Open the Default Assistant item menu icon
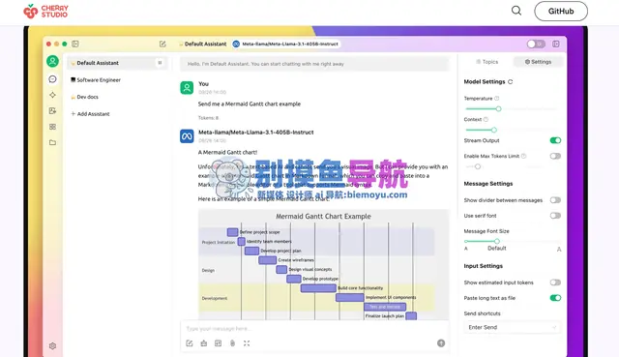619x357 pixels. (x=160, y=62)
